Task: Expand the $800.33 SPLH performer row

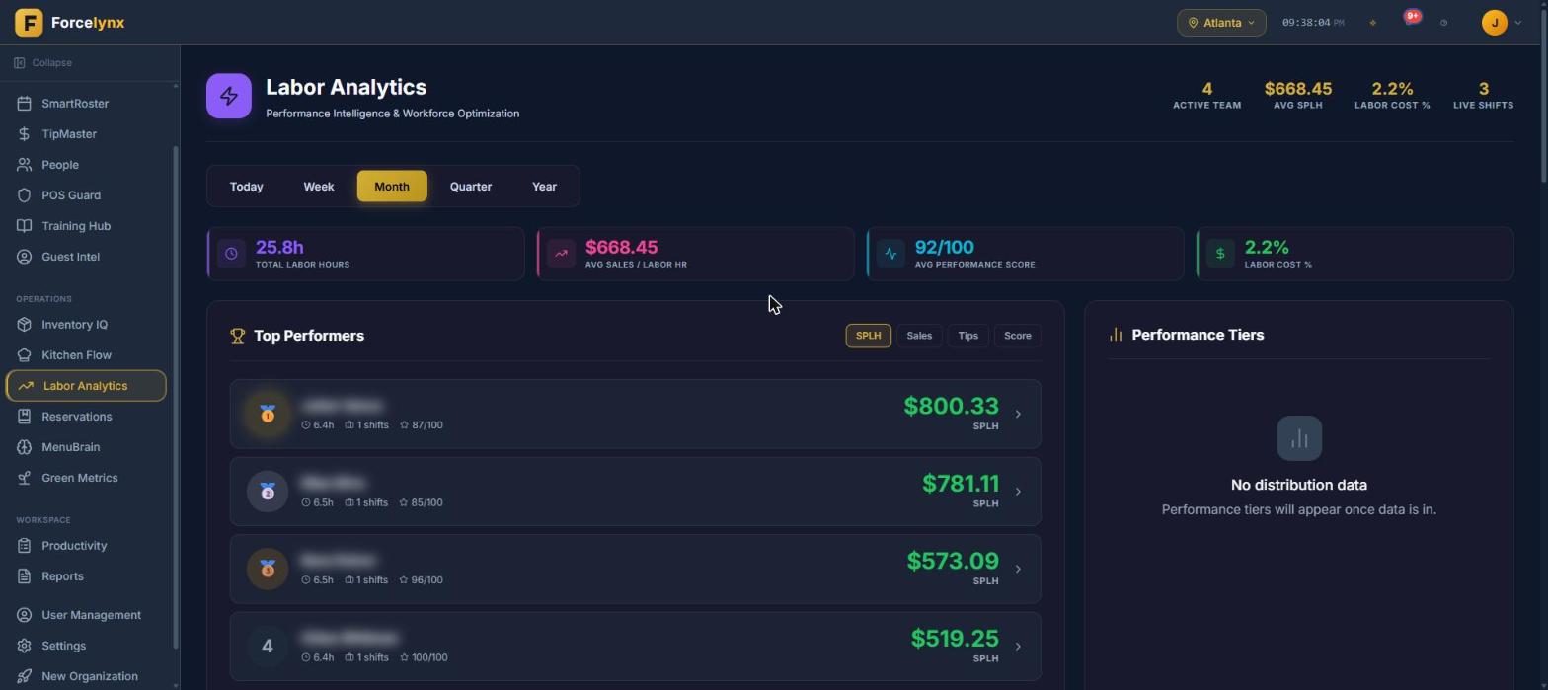Action: tap(636, 415)
